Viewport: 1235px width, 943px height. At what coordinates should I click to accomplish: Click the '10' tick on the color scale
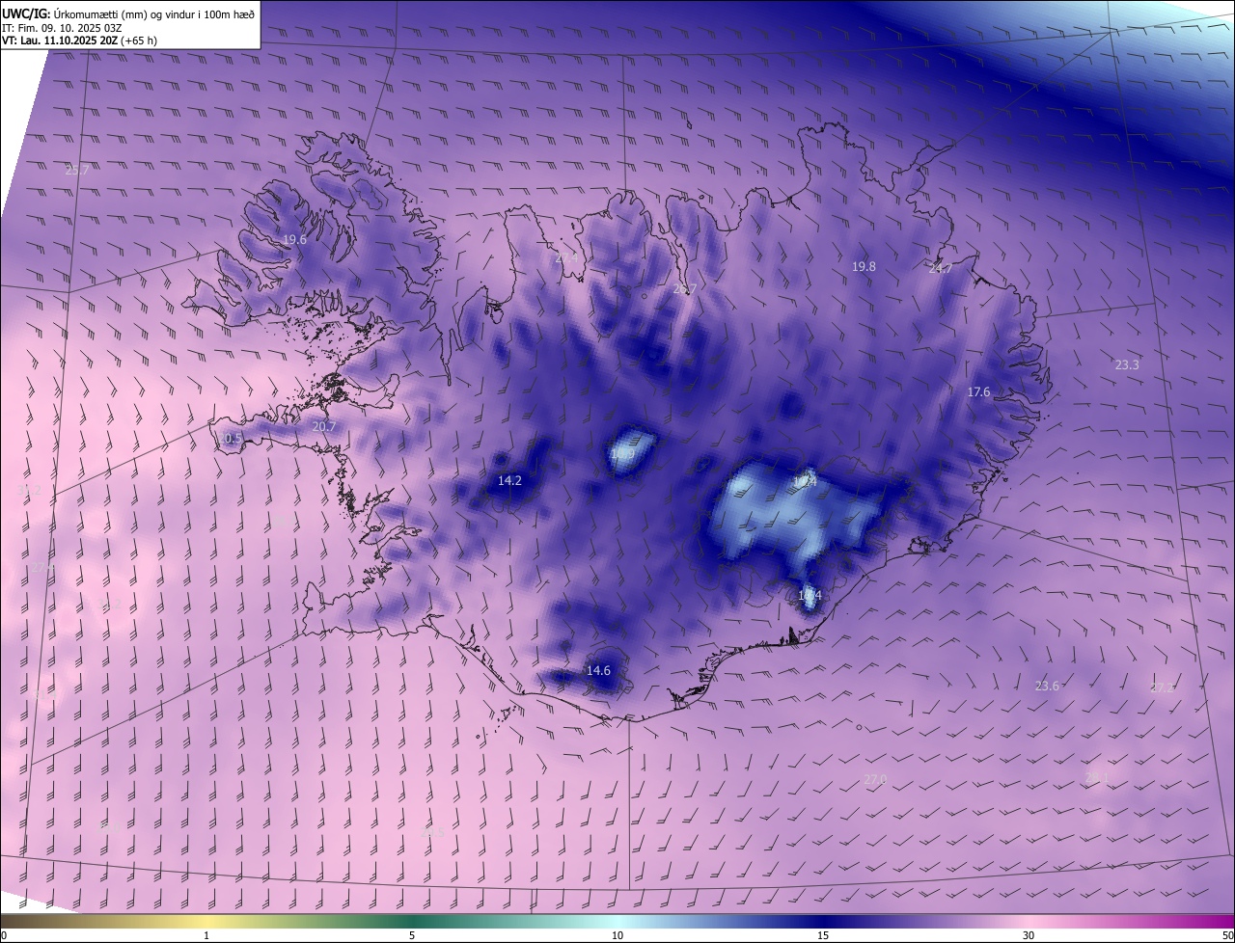617,935
